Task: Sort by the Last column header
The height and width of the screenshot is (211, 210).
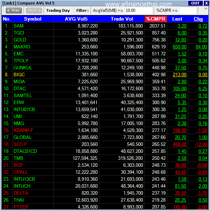Action: point(177,19)
